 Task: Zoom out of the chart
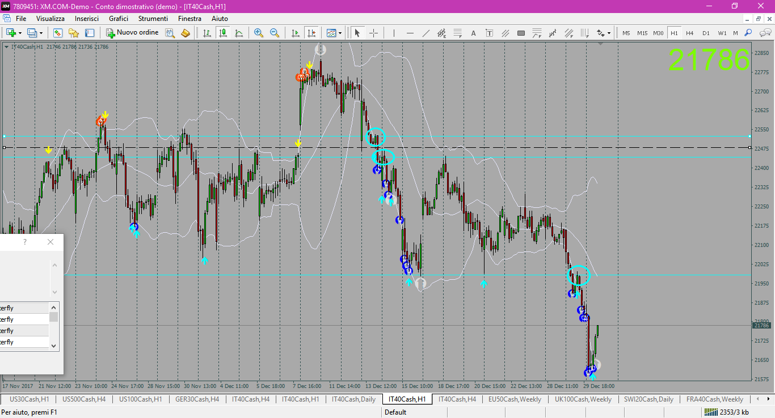[275, 33]
